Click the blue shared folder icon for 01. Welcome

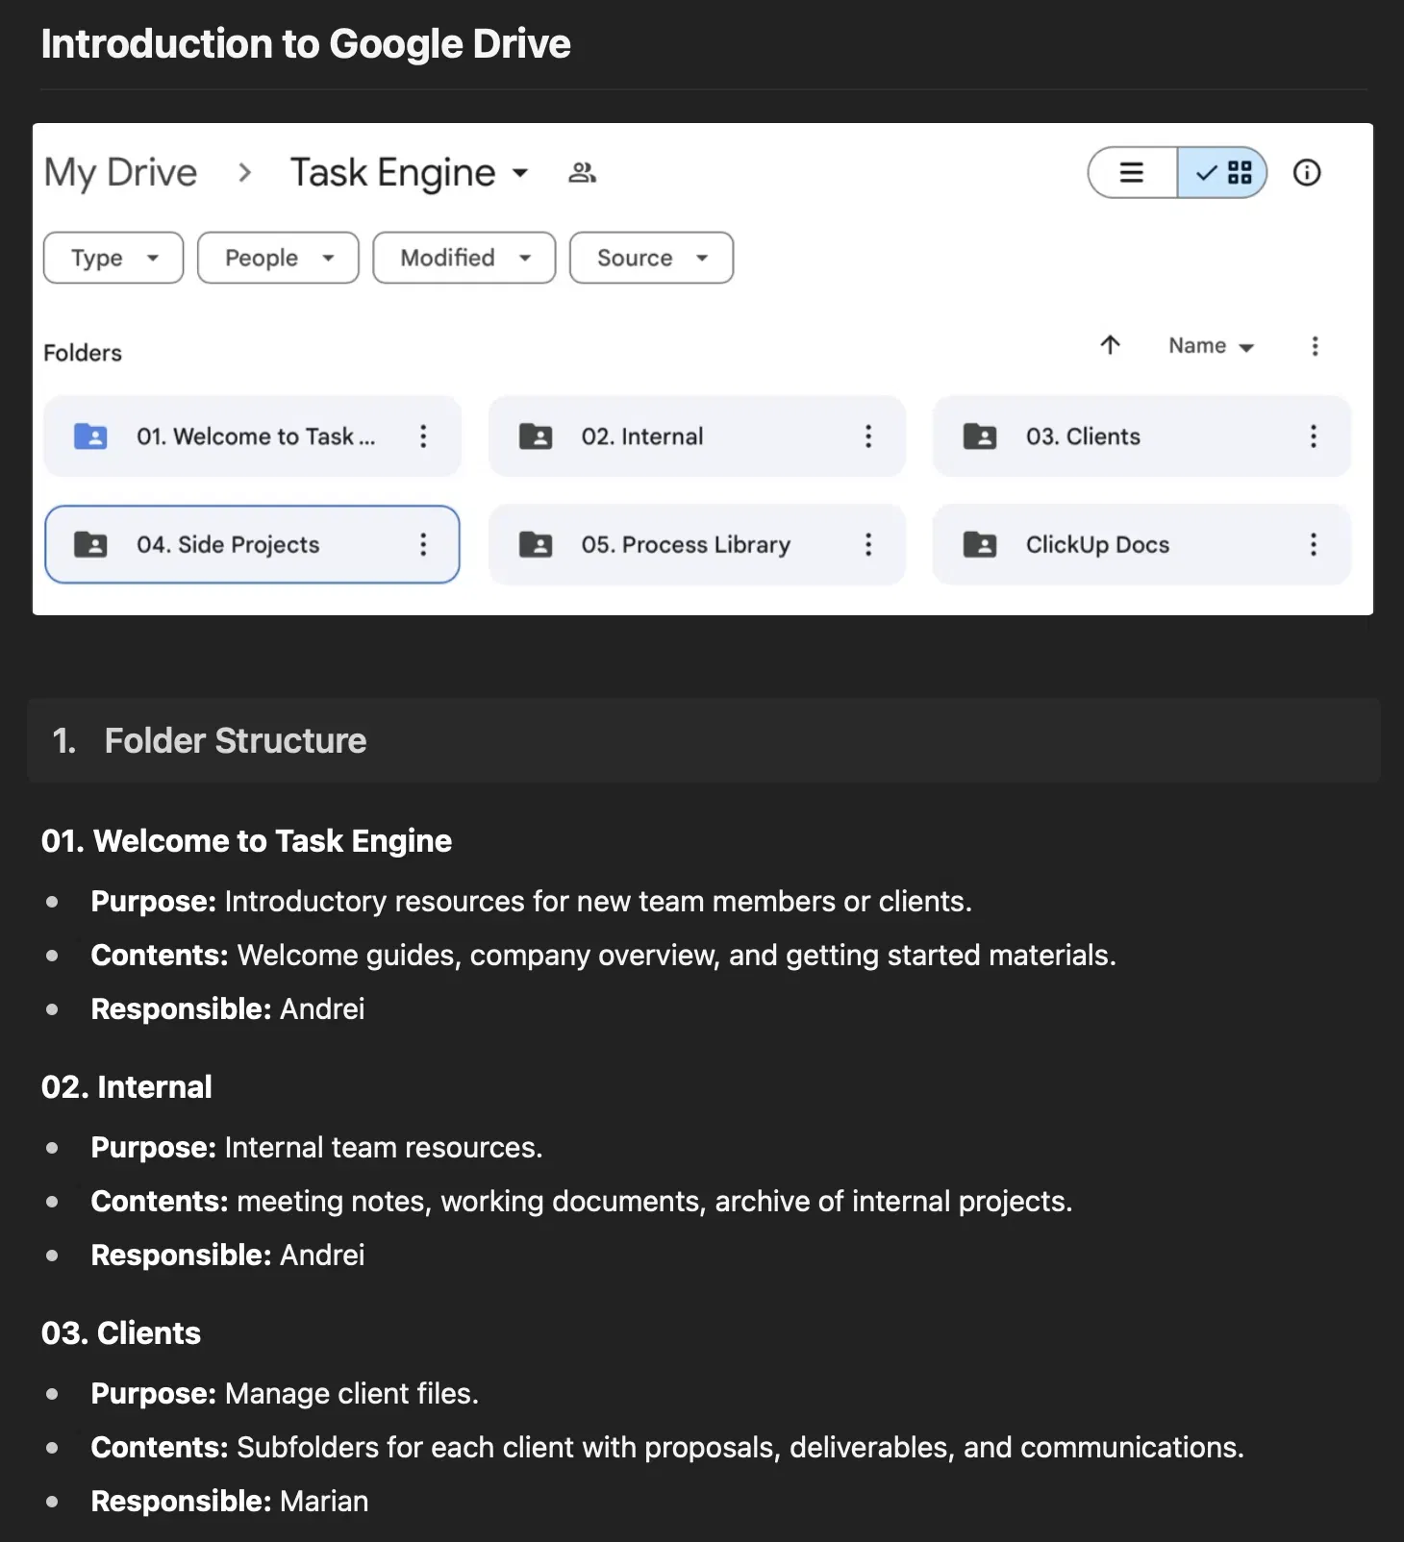tap(90, 436)
